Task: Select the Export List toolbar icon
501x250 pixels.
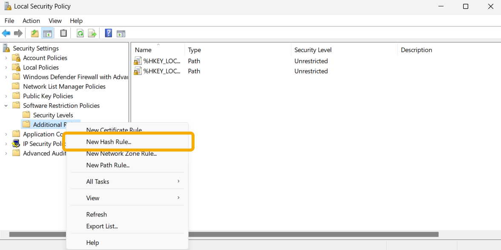Action: (x=92, y=33)
